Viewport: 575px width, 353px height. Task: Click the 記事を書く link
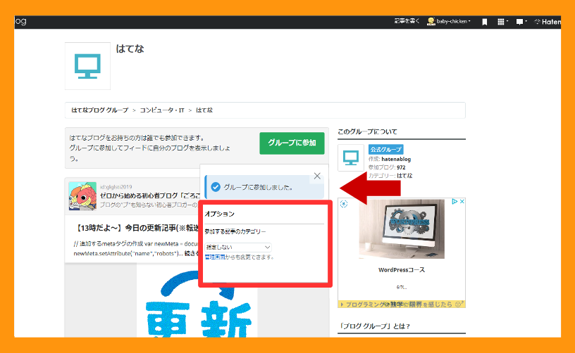click(407, 21)
